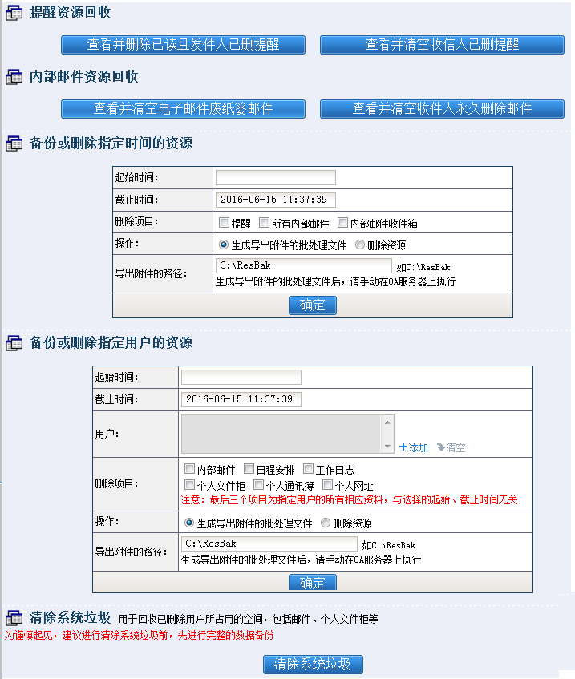
Task: Click C:\ResBak path field in time form
Action: point(304,265)
